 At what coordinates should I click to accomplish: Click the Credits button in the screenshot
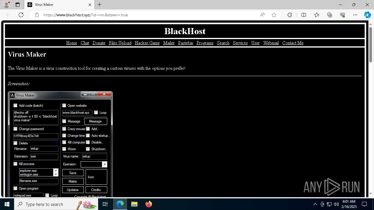click(x=96, y=190)
